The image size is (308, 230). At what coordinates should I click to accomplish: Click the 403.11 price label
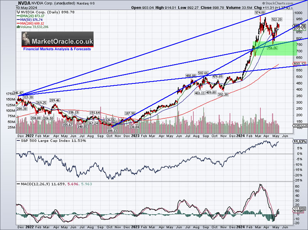(200, 93)
